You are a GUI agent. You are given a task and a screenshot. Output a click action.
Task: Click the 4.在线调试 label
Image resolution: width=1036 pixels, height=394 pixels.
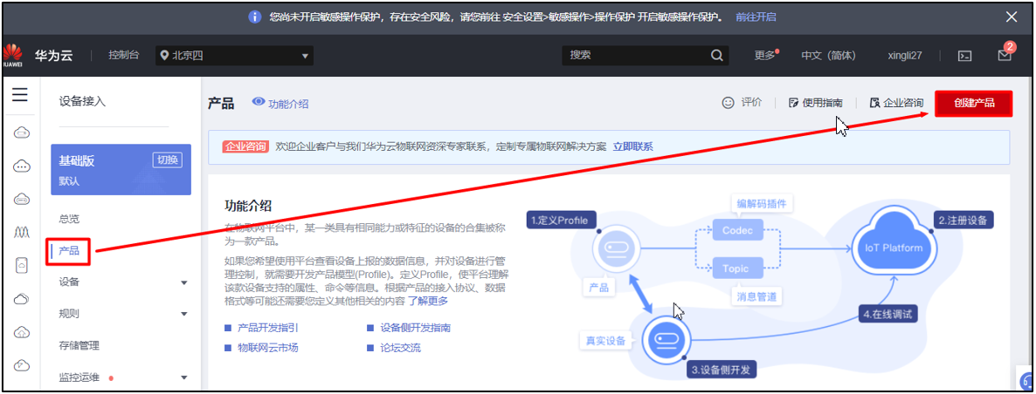[x=888, y=315]
